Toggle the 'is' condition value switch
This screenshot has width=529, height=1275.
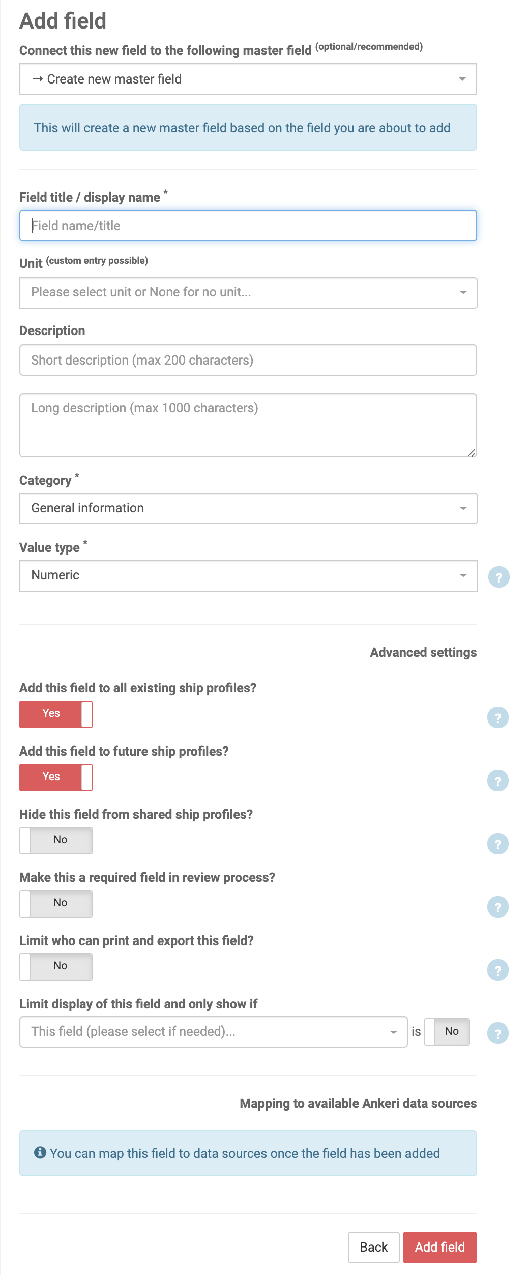pyautogui.click(x=447, y=1032)
